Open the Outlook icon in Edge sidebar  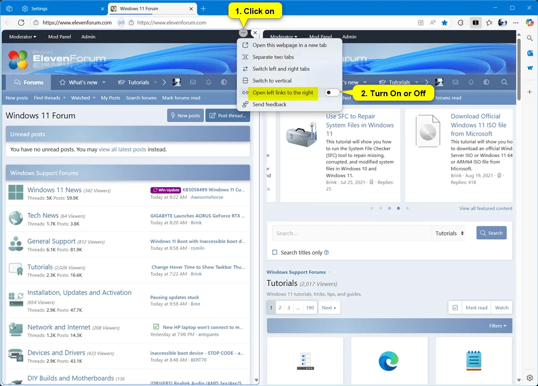530,53
